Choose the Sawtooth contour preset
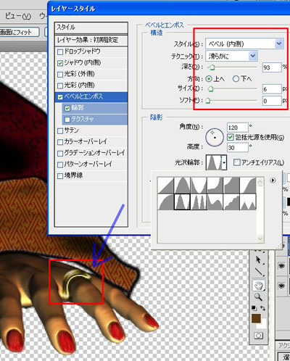 [x=248, y=202]
